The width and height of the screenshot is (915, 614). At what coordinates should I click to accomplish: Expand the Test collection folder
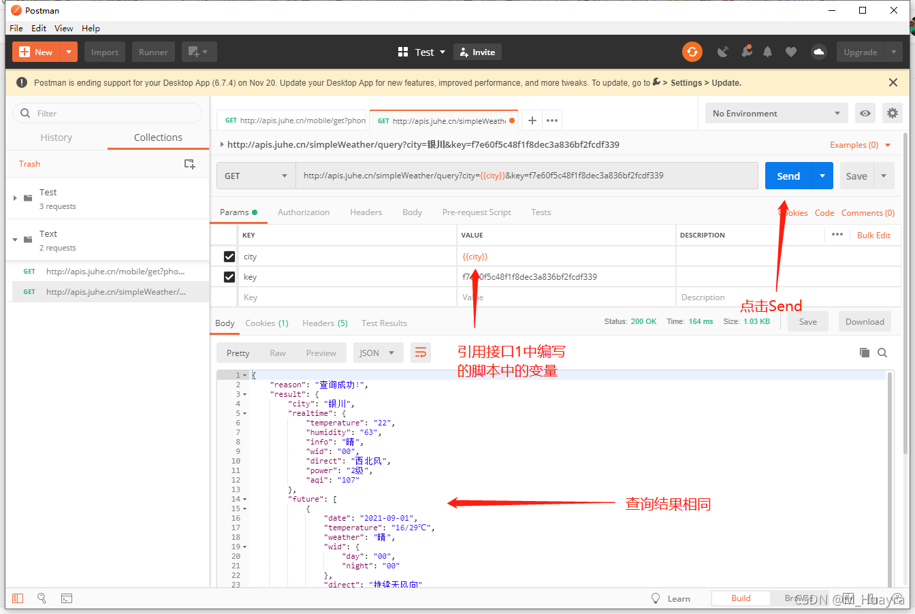coord(15,198)
